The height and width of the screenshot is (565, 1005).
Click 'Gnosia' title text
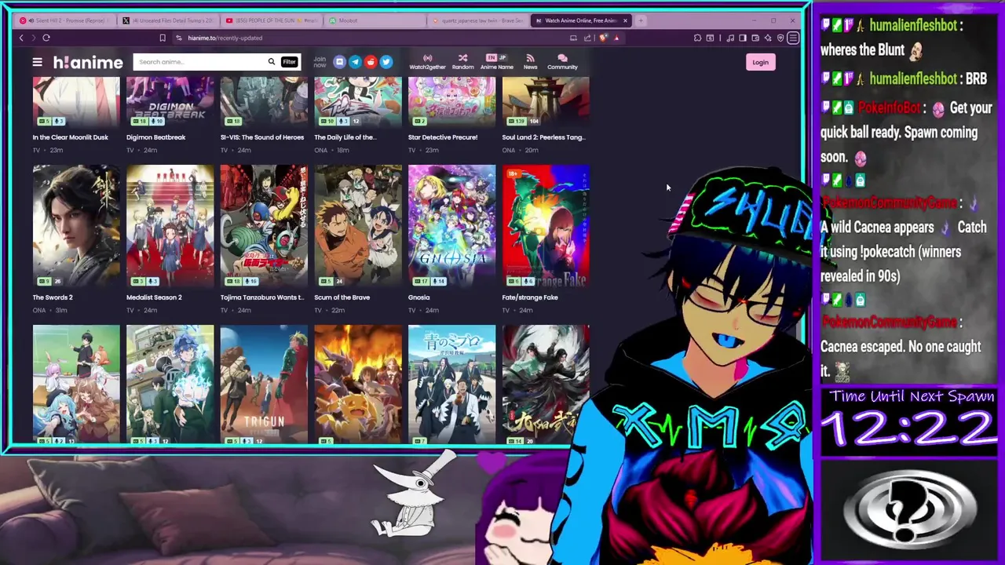pyautogui.click(x=418, y=297)
